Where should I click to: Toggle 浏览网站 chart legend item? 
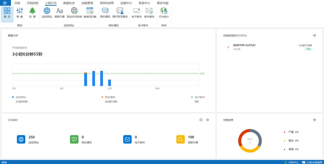[20, 97]
